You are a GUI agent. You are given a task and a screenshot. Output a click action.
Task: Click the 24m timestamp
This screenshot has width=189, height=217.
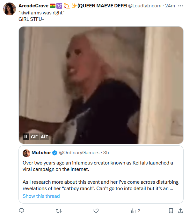[170, 6]
